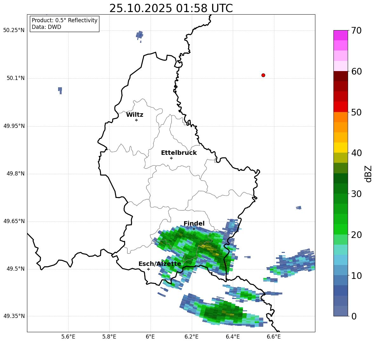
Task: Click the 49.35°N latitude label
Action: pyautogui.click(x=14, y=316)
